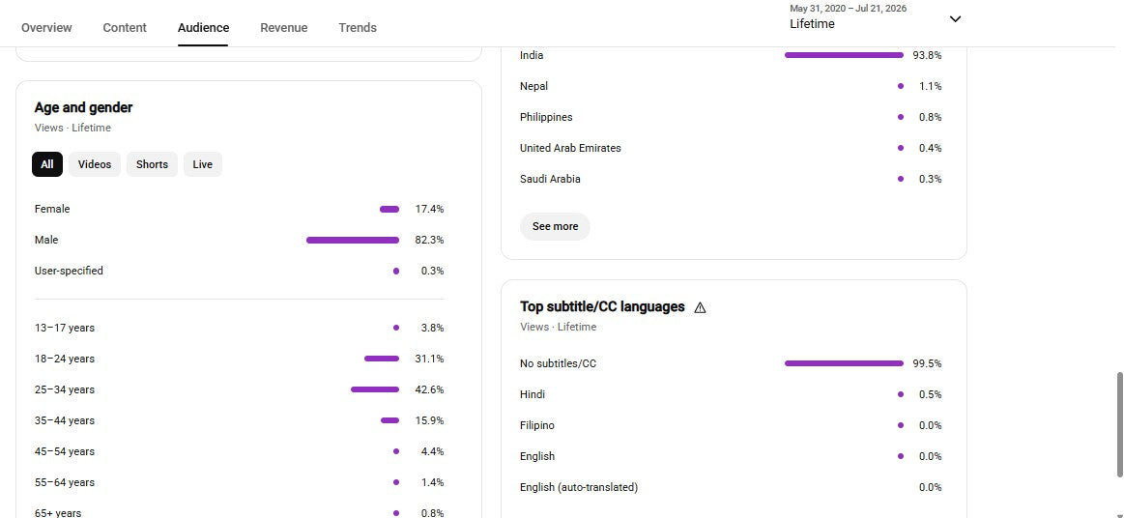This screenshot has height=518, width=1124.
Task: Switch to the Overview tab
Action: [46, 27]
